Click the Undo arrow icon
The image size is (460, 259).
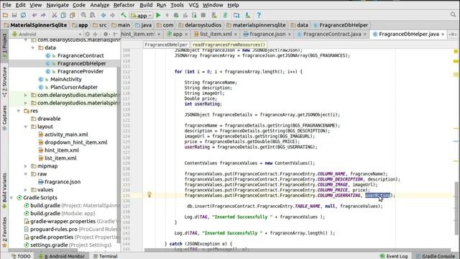tap(34, 15)
